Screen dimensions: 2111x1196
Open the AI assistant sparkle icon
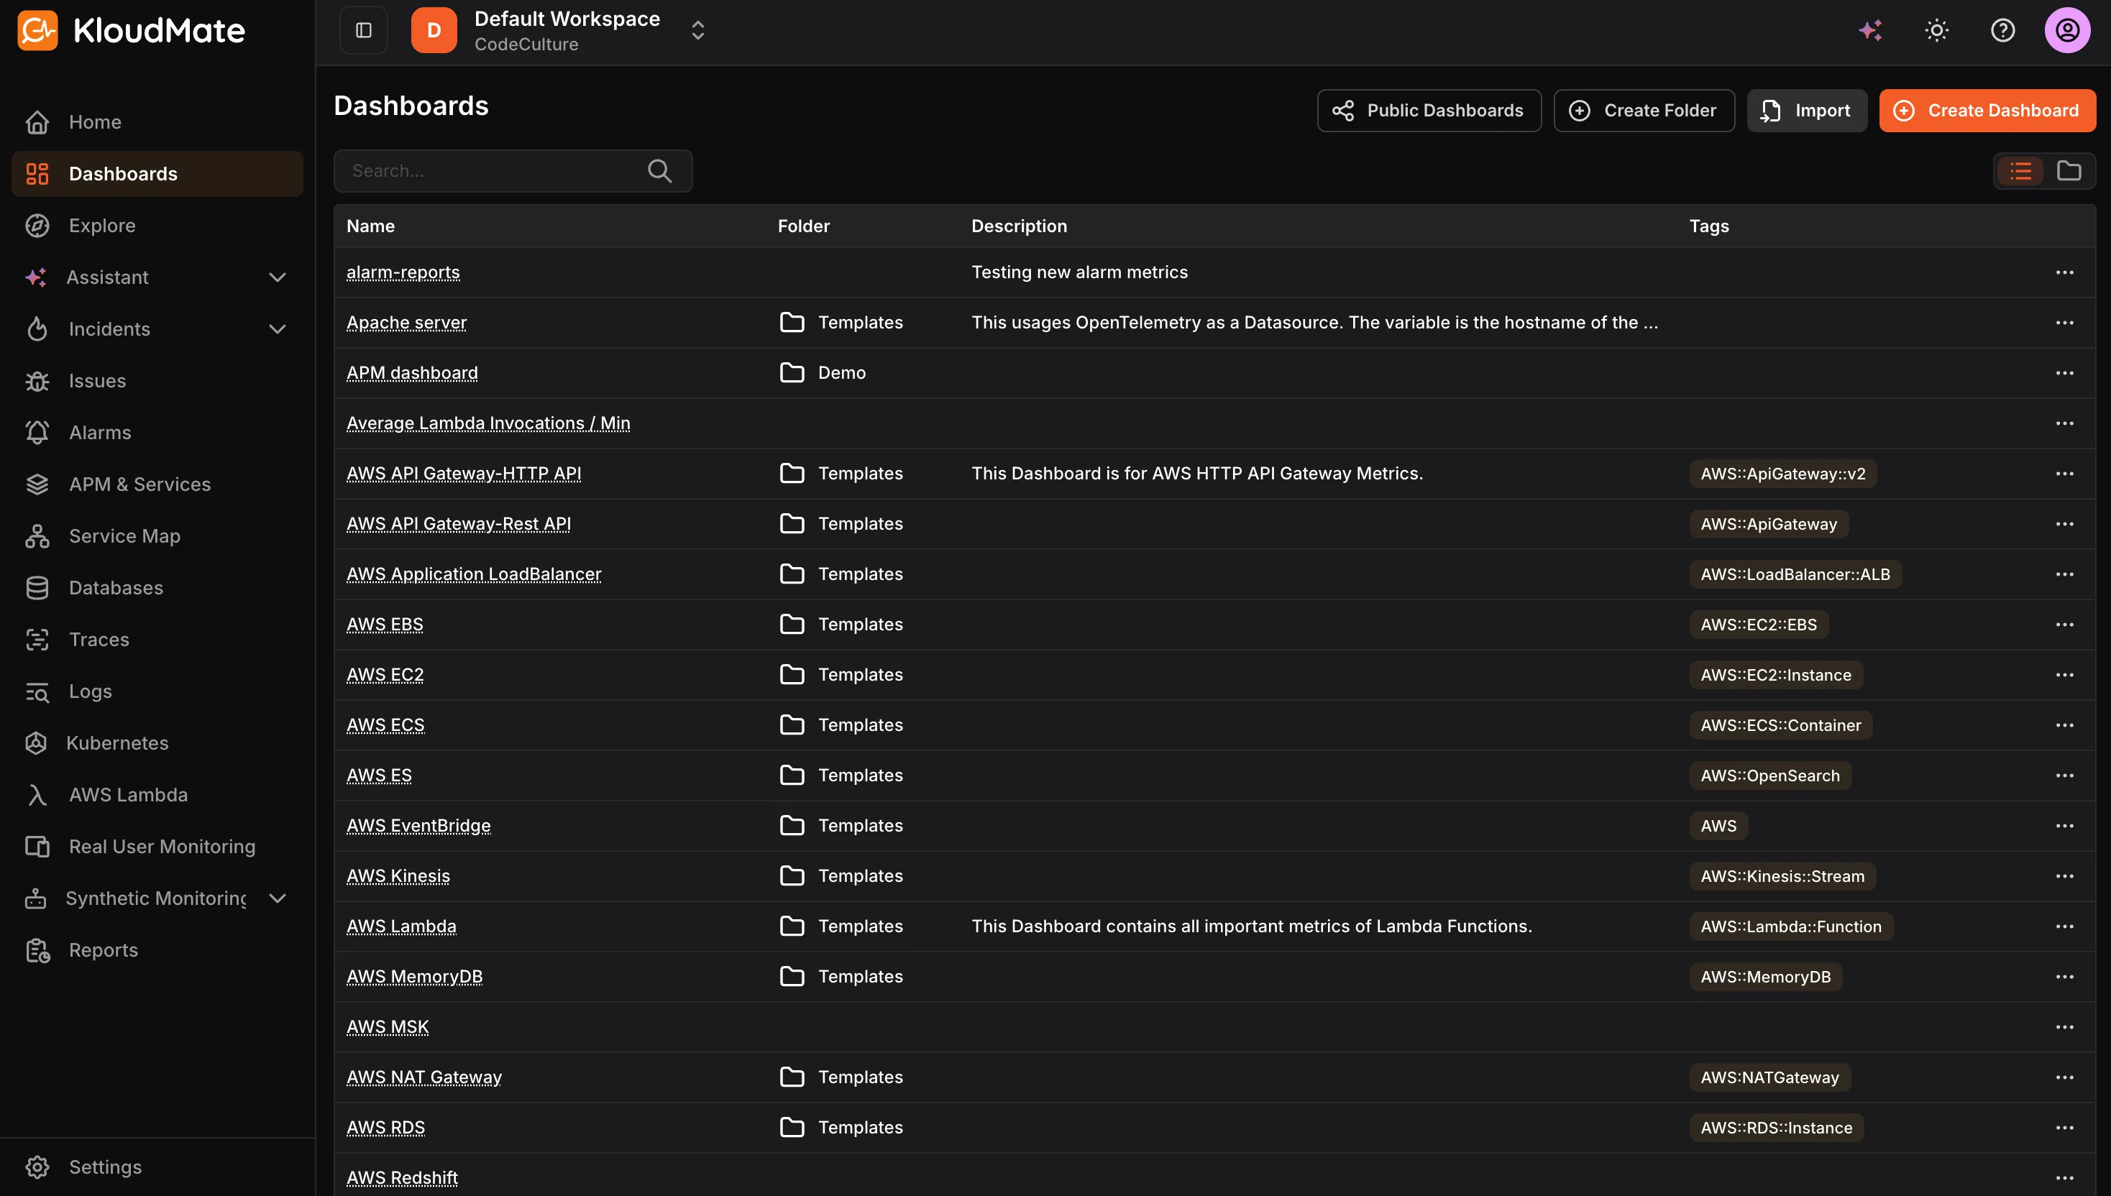point(1870,30)
